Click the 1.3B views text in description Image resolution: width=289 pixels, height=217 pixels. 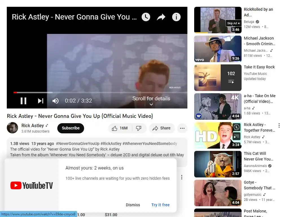coord(20,144)
